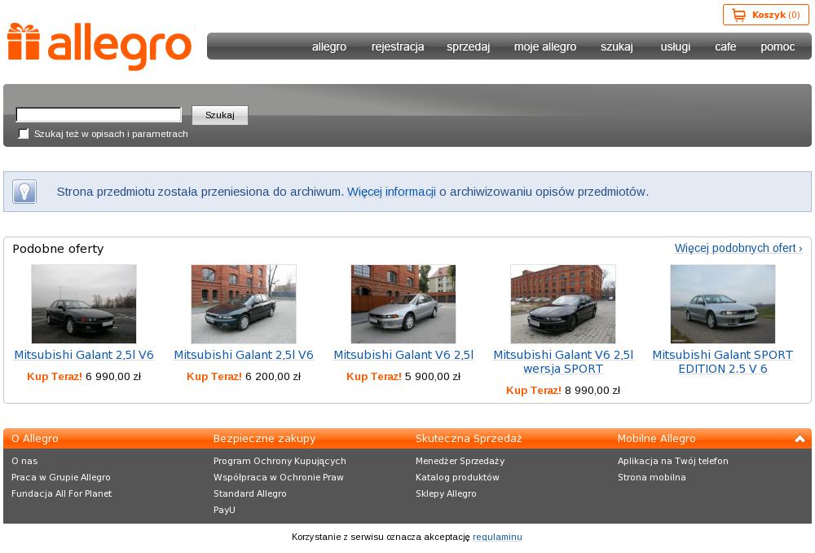Image resolution: width=815 pixels, height=553 pixels.
Task: Go to 'PayU' in the footer
Action: (x=224, y=510)
